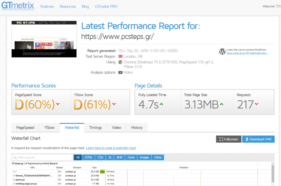Screen dimensions: 281x186
Task: Click the Status column header
Action: pyautogui.click(x=59, y=168)
